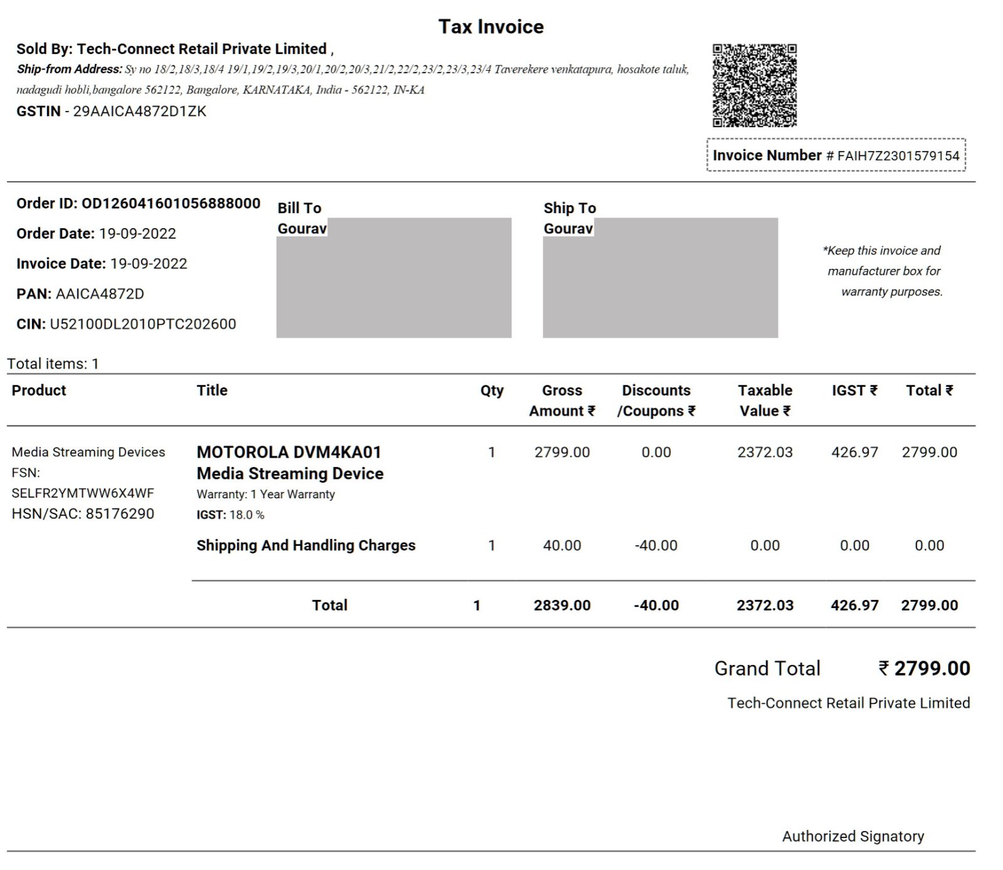Viewport: 1003px width, 870px height.
Task: Click the Grand Total amount ₹ 2799.00
Action: coord(924,669)
